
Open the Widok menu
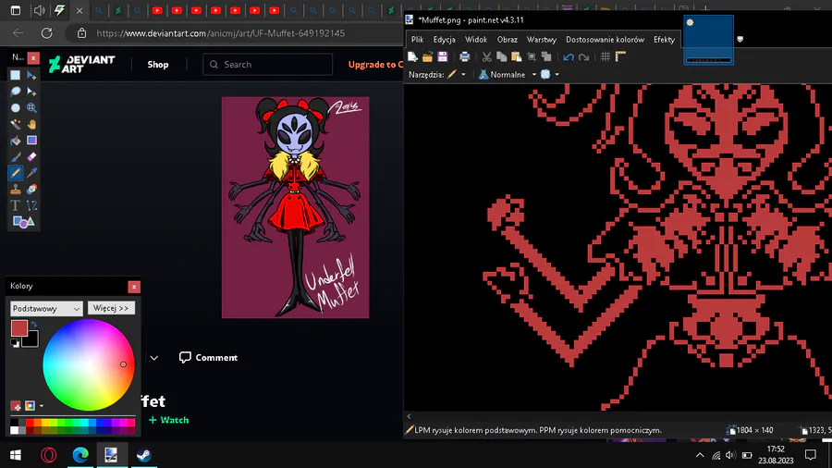pyautogui.click(x=476, y=40)
